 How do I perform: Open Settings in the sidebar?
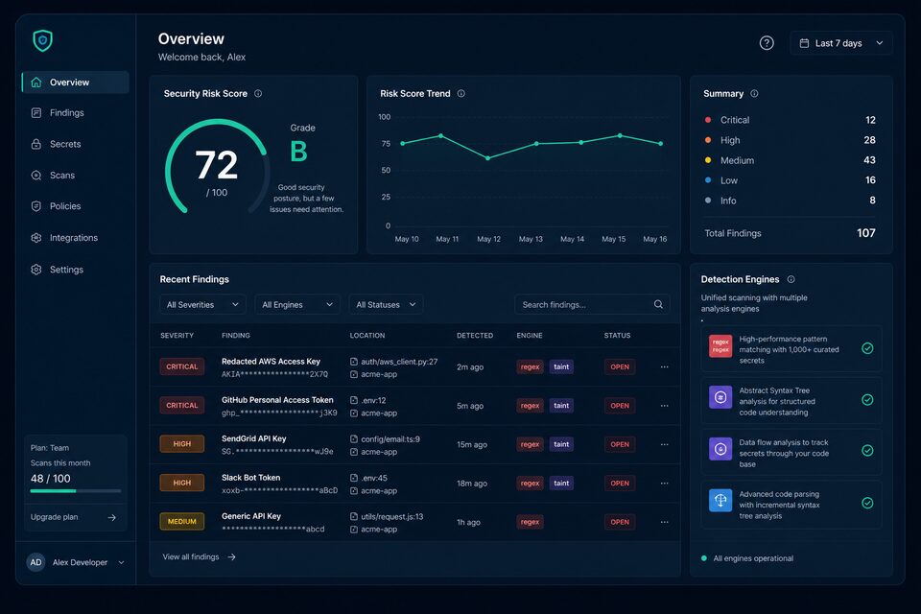pos(75,270)
